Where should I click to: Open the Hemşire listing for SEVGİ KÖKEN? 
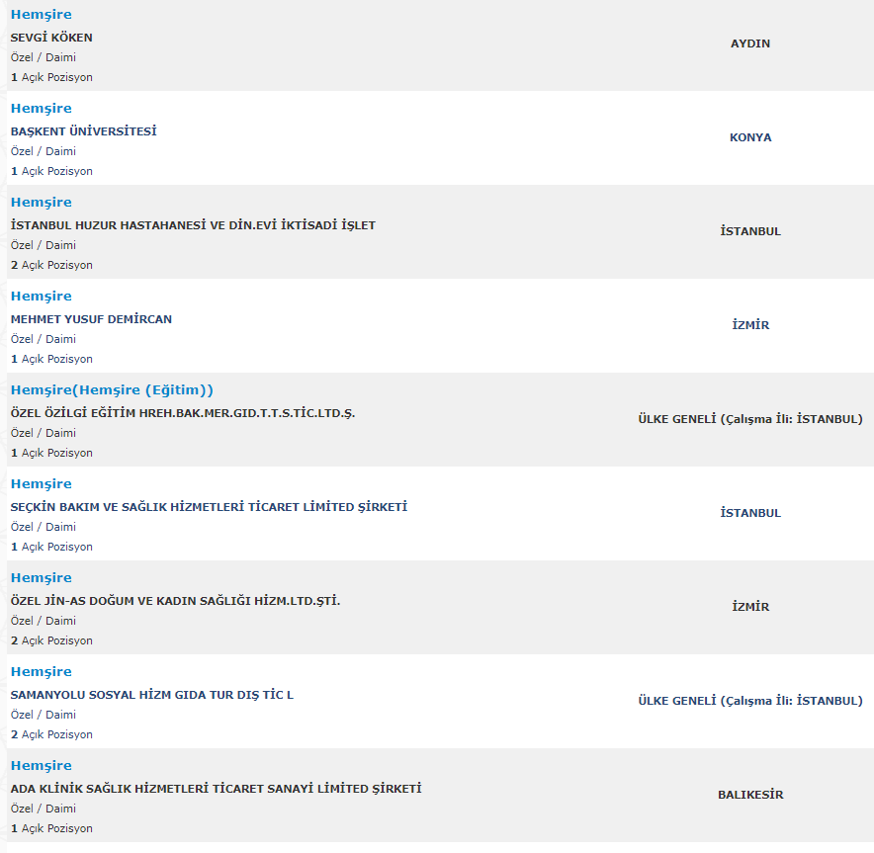41,15
